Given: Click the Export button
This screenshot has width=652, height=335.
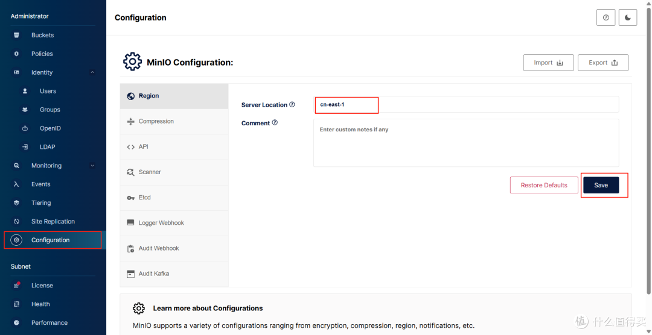Looking at the screenshot, I should [603, 63].
